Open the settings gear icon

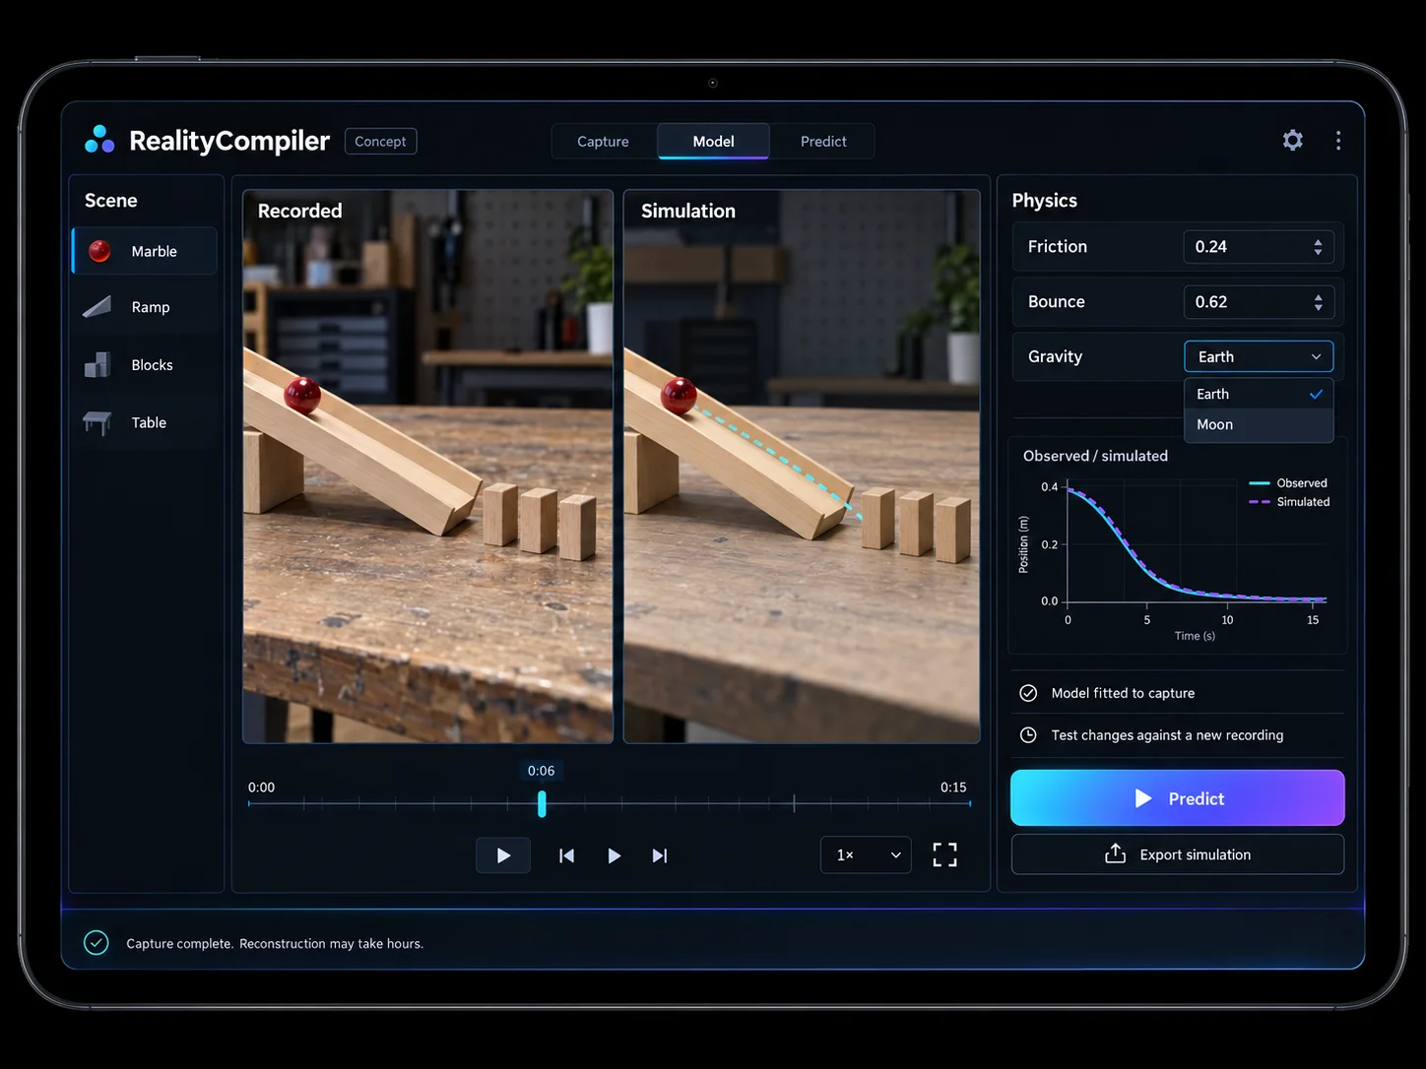[x=1293, y=141]
